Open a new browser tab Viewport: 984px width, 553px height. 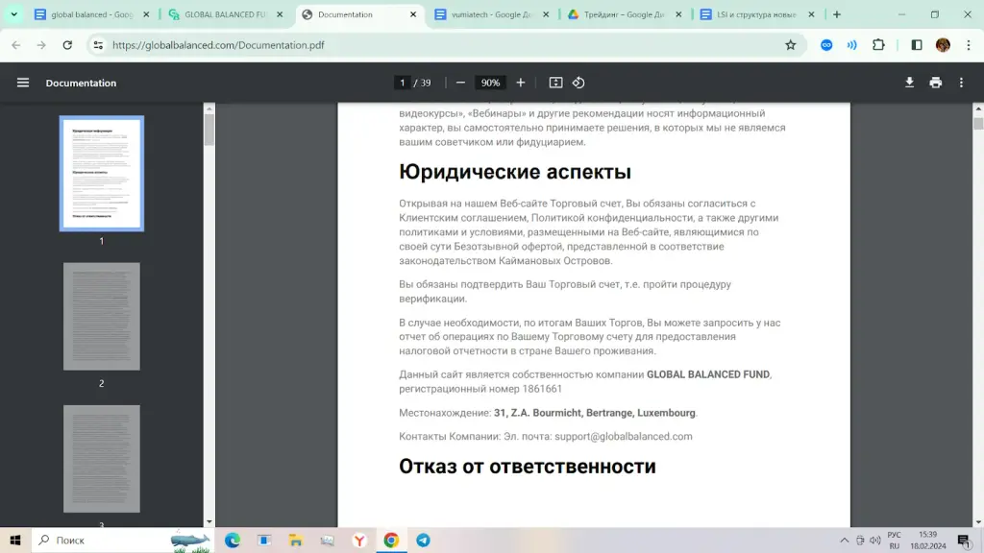837,14
